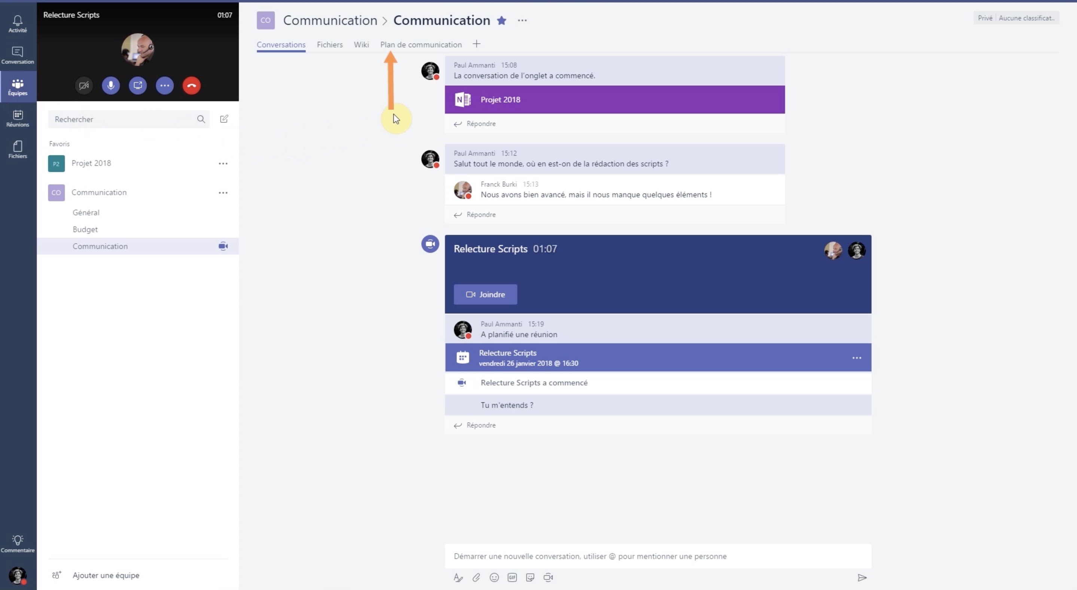Open the Projet 2018 OneNote card
This screenshot has width=1077, height=590.
[x=614, y=100]
